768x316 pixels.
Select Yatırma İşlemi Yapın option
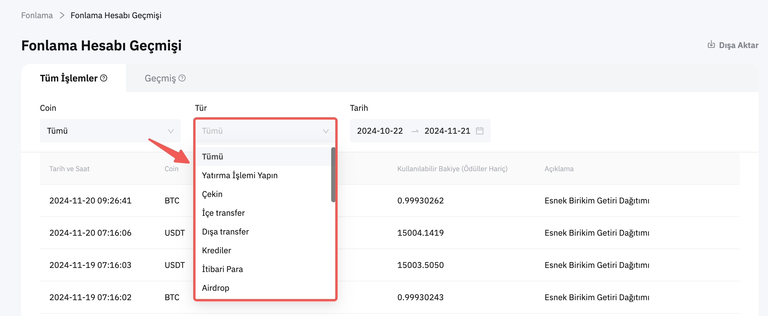coord(239,175)
